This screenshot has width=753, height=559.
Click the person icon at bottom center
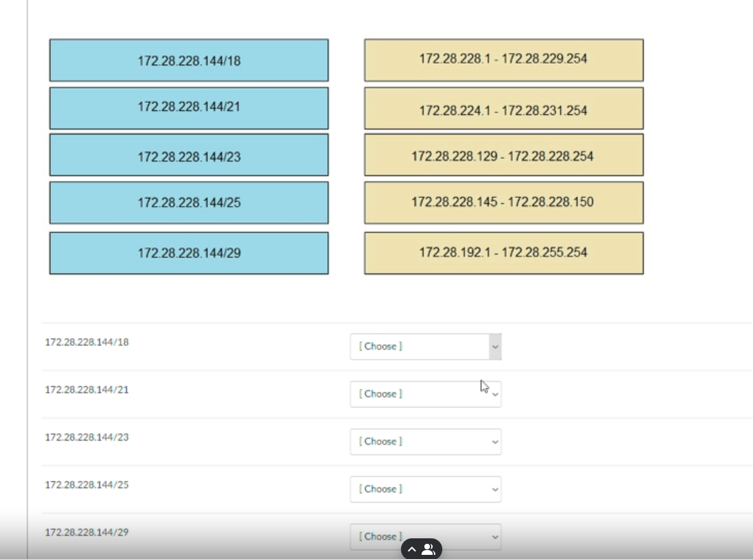(429, 549)
